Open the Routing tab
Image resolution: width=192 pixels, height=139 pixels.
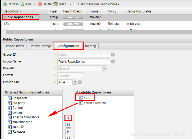(x=90, y=46)
